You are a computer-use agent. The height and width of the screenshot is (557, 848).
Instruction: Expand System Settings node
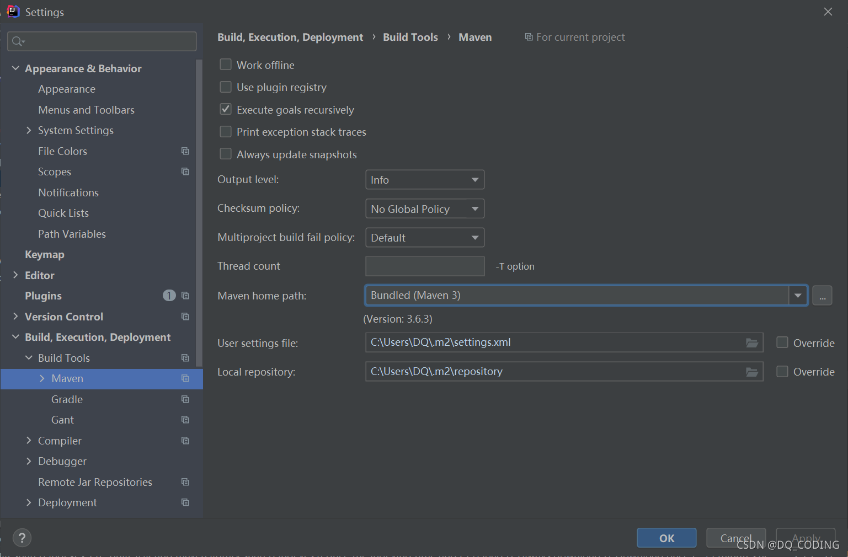tap(29, 130)
